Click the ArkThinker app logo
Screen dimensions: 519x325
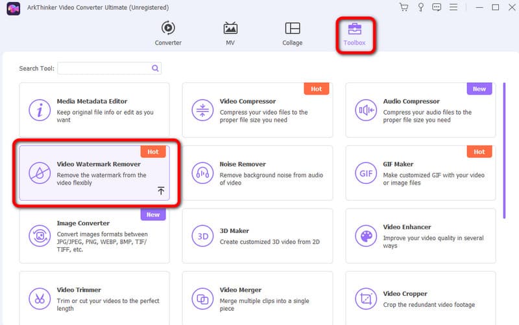(x=13, y=8)
